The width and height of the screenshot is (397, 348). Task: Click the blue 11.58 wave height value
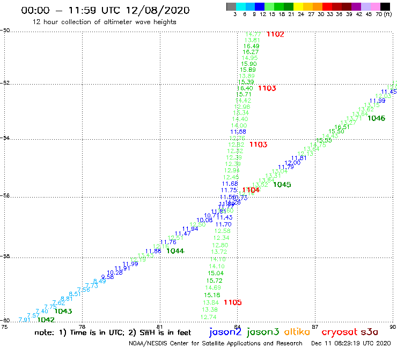tap(238, 132)
